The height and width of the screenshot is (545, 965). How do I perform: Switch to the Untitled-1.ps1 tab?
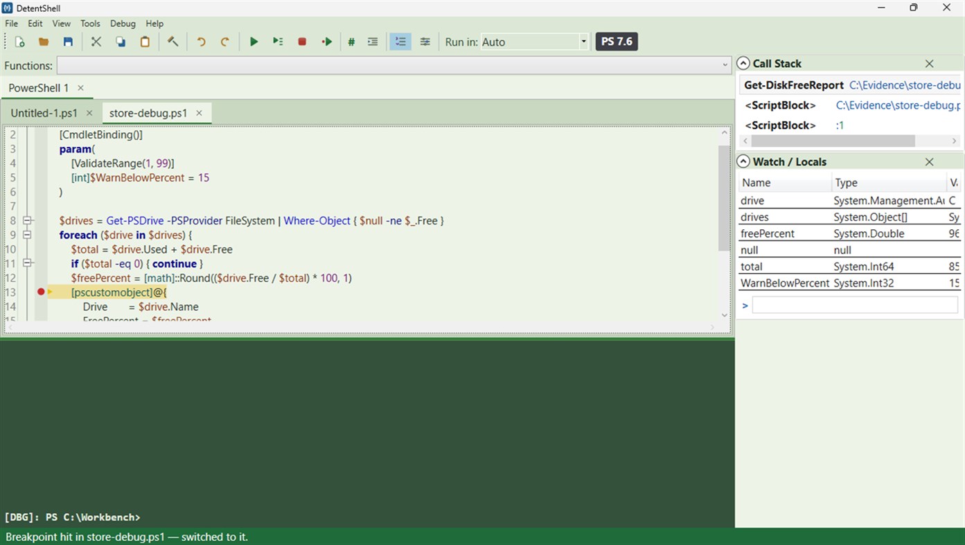click(44, 113)
